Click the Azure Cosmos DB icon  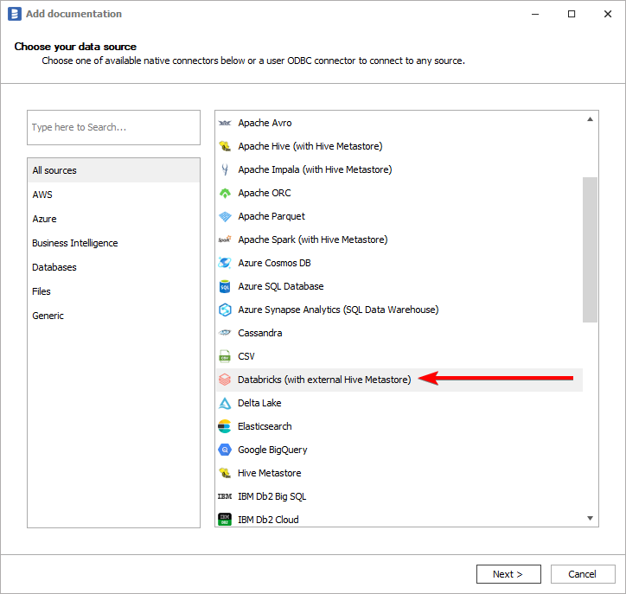(224, 263)
